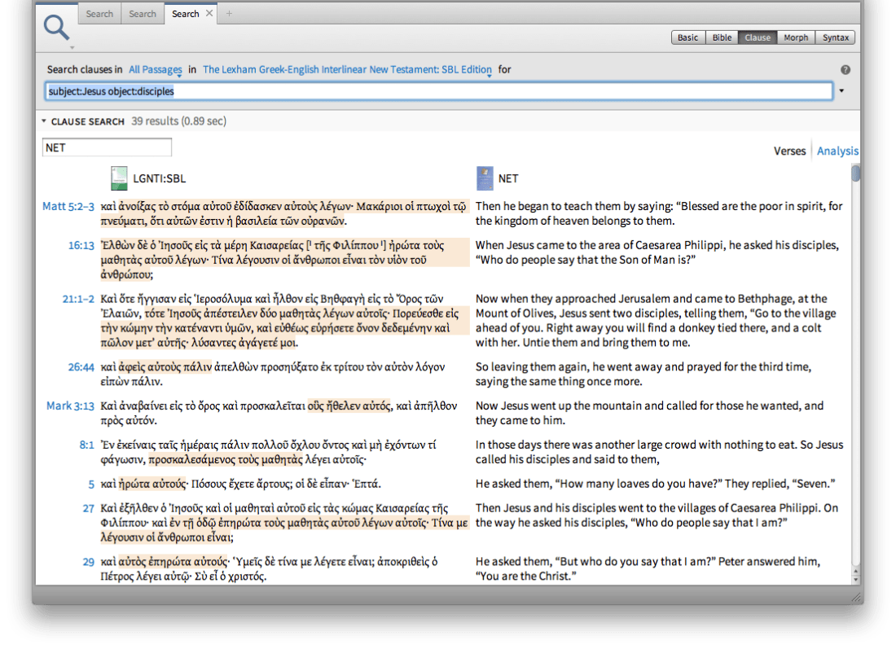Click the NET version input field
Image resolution: width=896 pixels, height=649 pixels.
pos(107,147)
